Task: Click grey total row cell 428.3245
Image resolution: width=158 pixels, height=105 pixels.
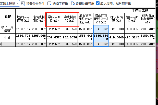Action: 132,44
